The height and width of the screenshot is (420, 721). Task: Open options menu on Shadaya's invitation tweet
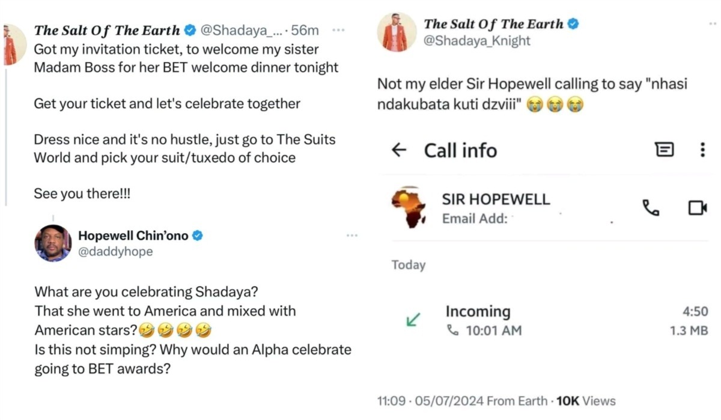[338, 30]
